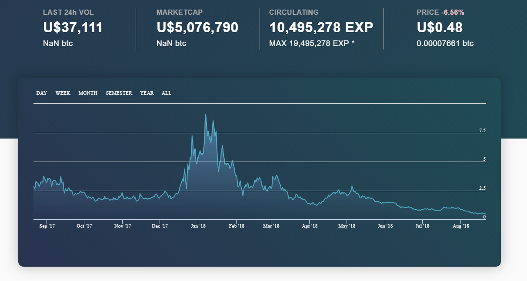Set chart range to YEAR
Screen dimensions: 527x281
pyautogui.click(x=147, y=93)
